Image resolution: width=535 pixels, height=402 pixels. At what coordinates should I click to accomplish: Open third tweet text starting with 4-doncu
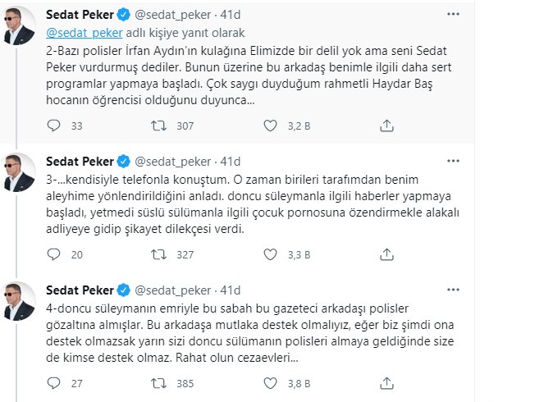(250, 333)
